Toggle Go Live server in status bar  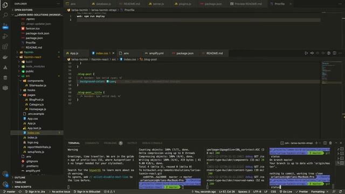pos(286,192)
